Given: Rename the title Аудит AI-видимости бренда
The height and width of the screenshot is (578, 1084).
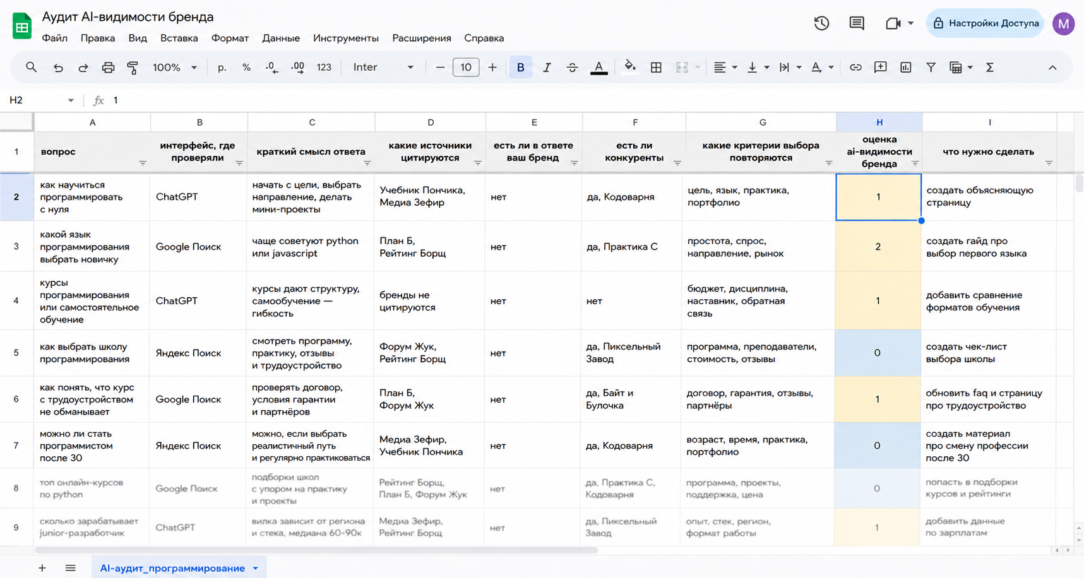Looking at the screenshot, I should coord(128,17).
